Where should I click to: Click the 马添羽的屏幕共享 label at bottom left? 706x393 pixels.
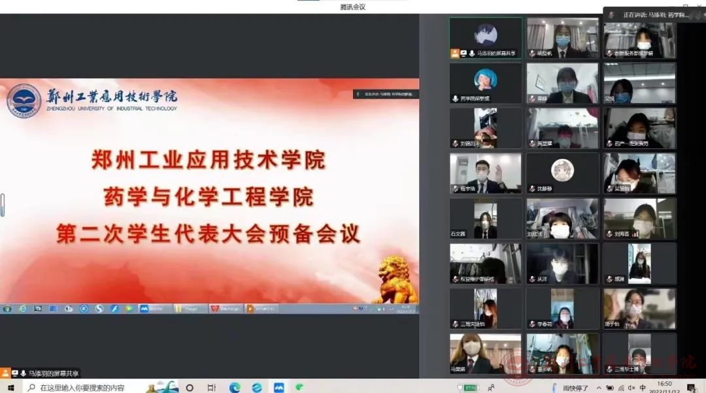[54, 373]
